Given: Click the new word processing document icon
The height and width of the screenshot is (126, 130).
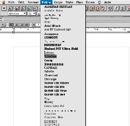Looking at the screenshot, I should coord(10,8).
